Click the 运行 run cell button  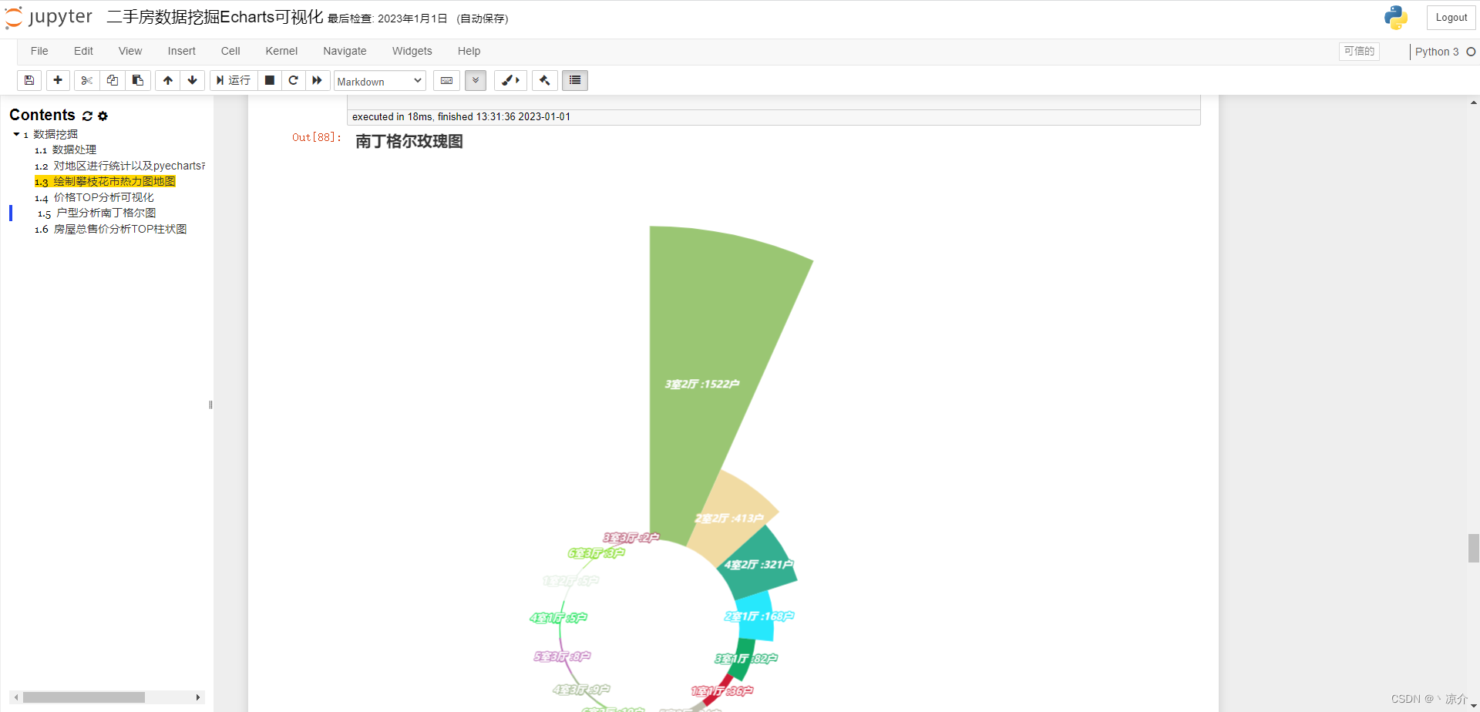234,80
